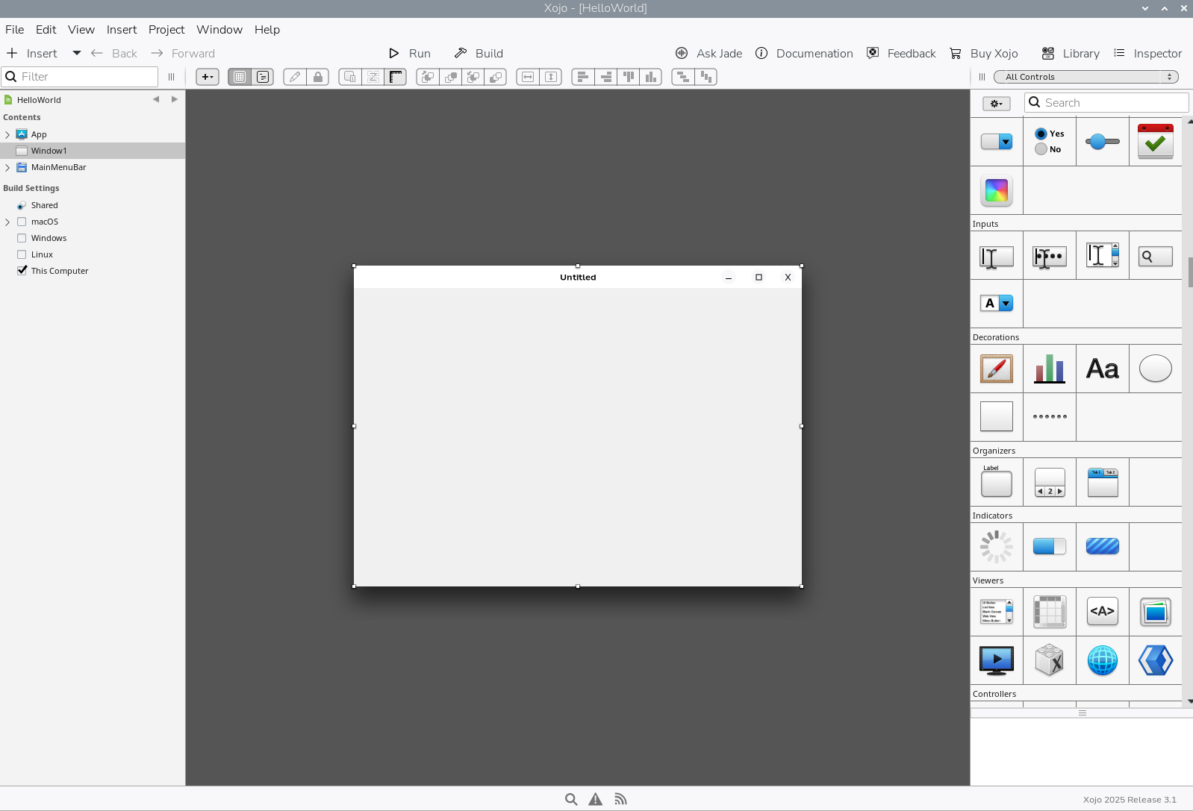1193x811 pixels.
Task: Select the globe HTML viewer control
Action: coord(1102,660)
